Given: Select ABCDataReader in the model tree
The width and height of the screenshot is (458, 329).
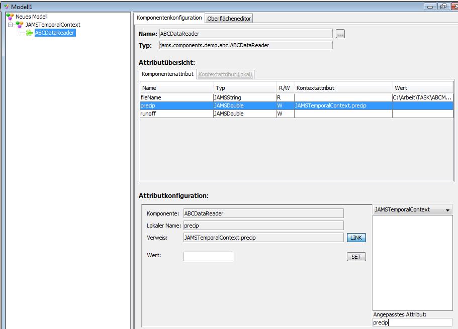Looking at the screenshot, I should 54,33.
